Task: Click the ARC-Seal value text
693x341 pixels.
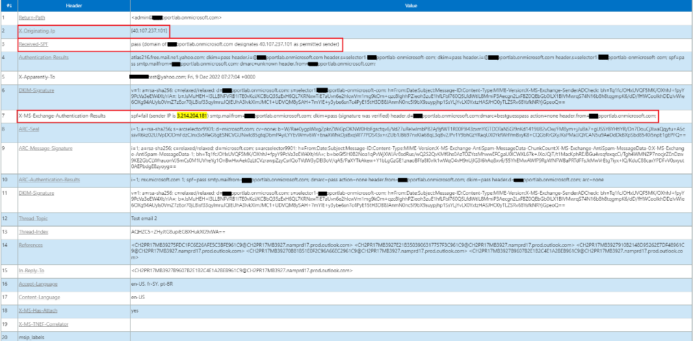Action: pyautogui.click(x=409, y=132)
